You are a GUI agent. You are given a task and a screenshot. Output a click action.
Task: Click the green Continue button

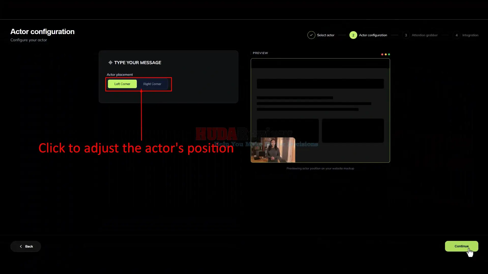(461, 246)
